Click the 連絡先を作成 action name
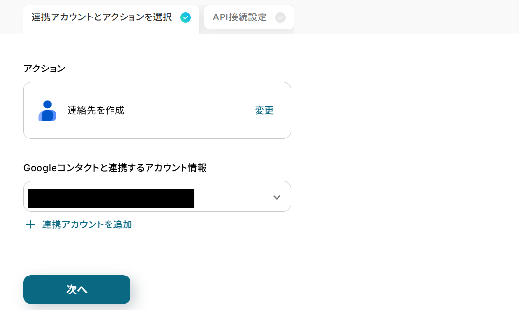519x310 pixels. pyautogui.click(x=96, y=110)
